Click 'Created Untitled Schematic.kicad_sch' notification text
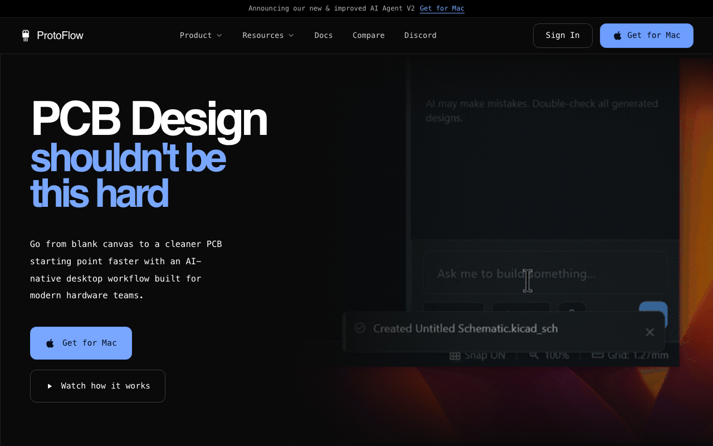713x446 pixels. [x=465, y=328]
